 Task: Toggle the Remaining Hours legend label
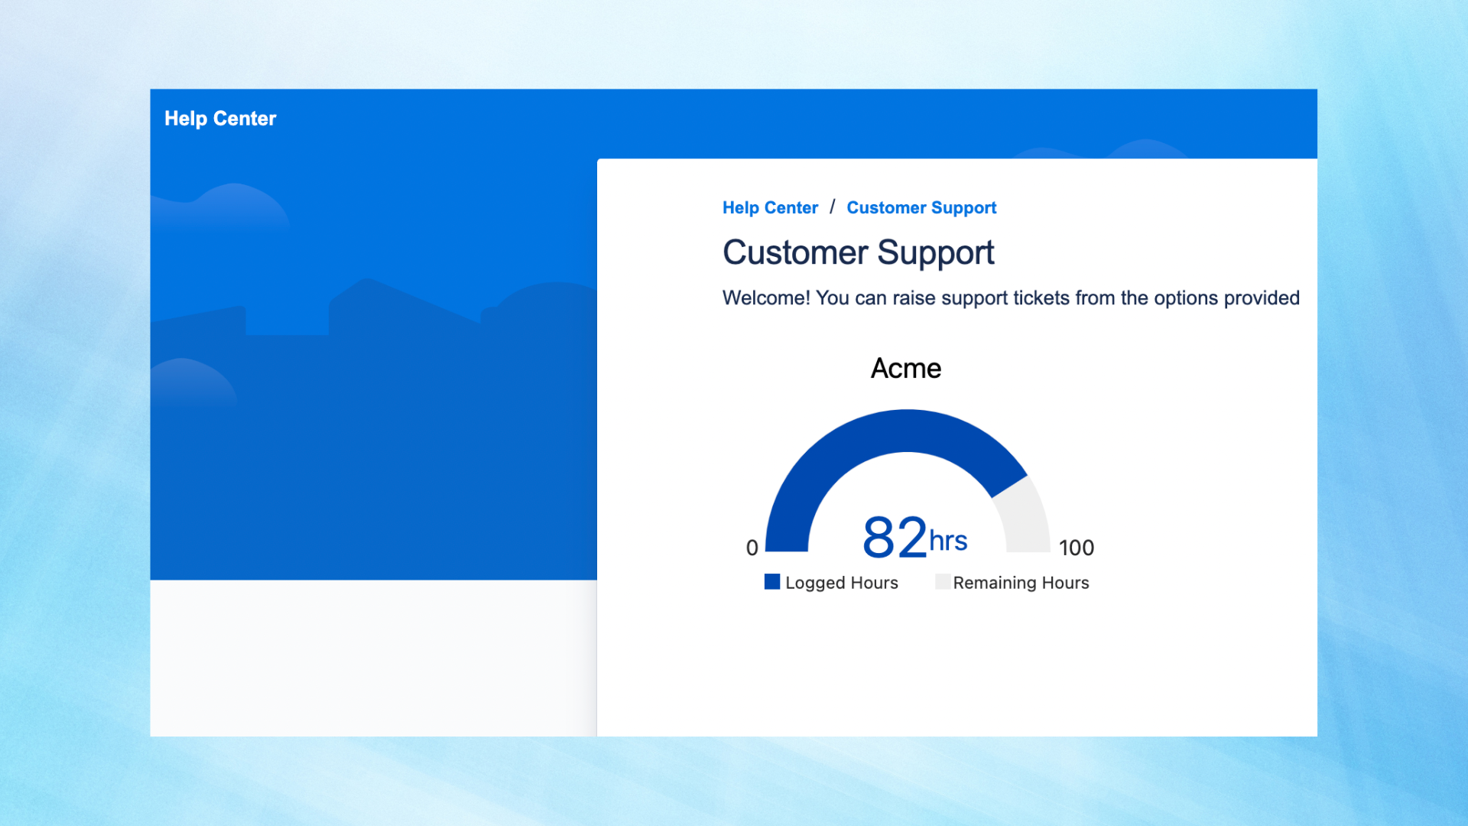(1021, 583)
